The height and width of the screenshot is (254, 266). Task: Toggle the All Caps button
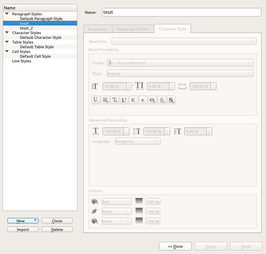point(134,100)
